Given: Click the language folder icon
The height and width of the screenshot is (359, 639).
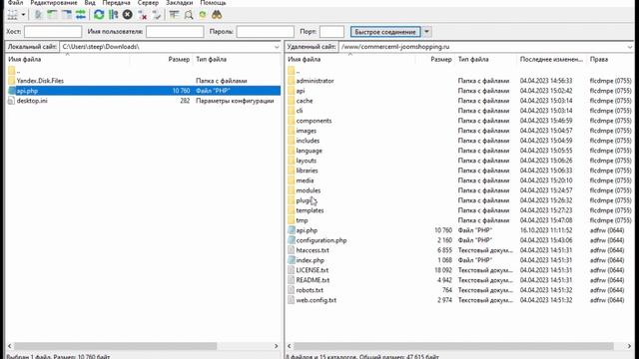Looking at the screenshot, I should pos(291,151).
